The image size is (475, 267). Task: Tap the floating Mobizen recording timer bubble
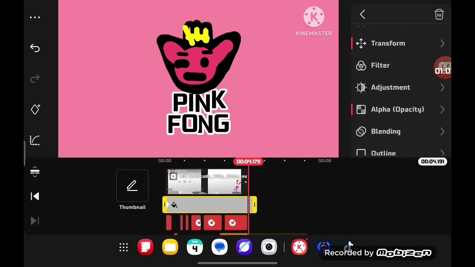point(443,67)
